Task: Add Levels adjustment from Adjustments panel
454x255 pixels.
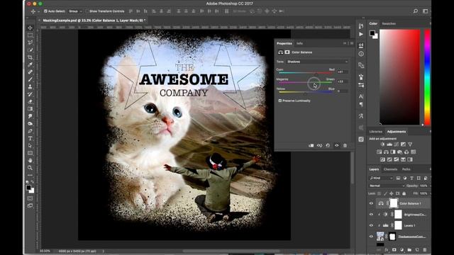Action: [x=389, y=144]
